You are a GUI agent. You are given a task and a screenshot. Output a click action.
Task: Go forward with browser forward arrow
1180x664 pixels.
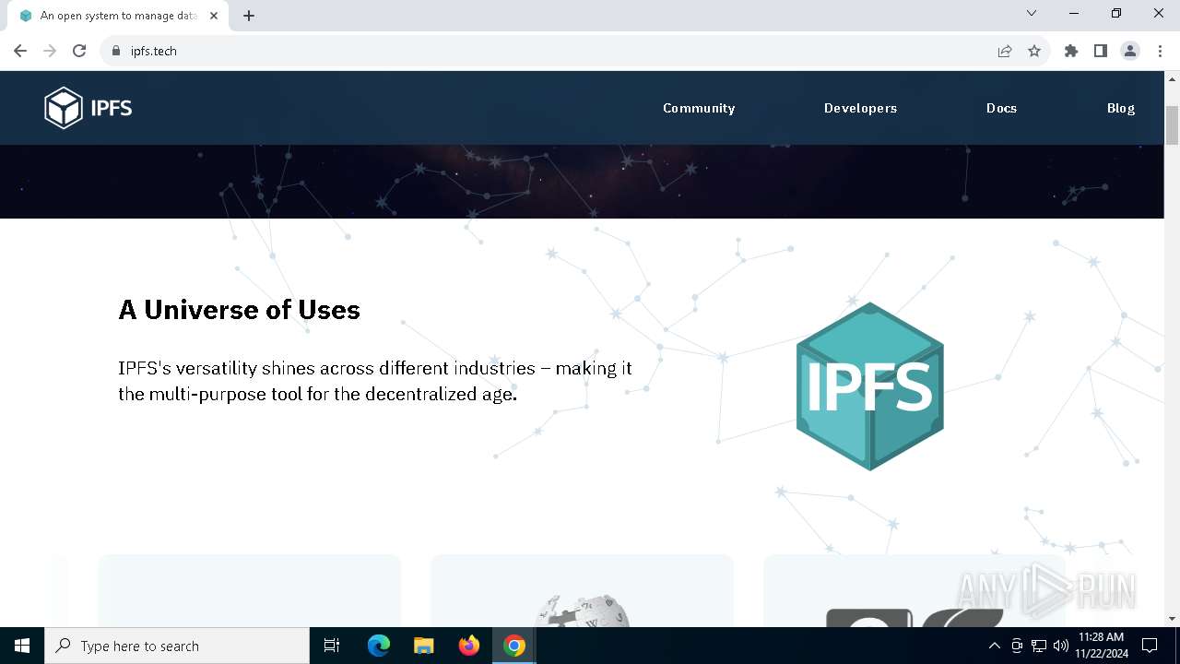50,51
